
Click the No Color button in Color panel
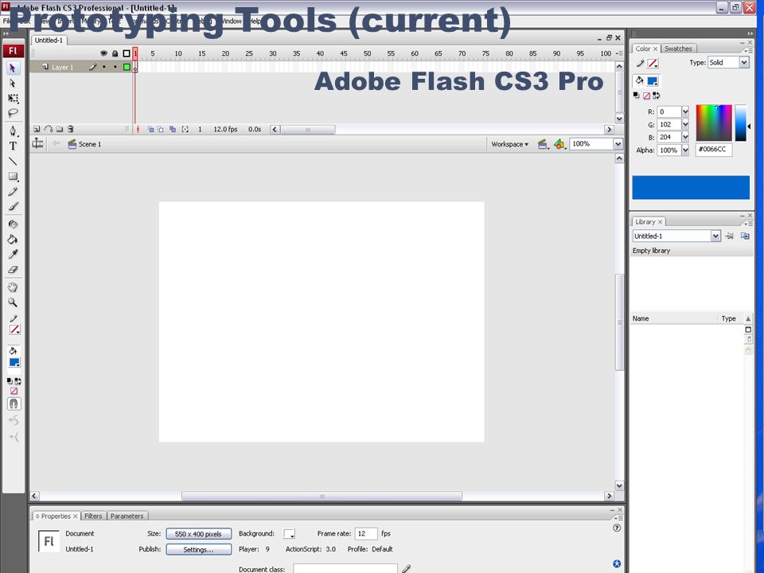646,96
